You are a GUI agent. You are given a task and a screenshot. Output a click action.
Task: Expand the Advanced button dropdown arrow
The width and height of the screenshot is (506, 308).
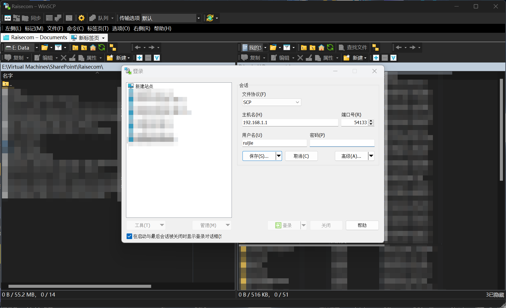point(371,156)
